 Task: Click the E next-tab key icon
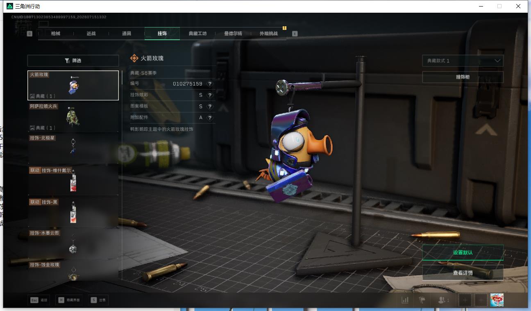(x=295, y=34)
